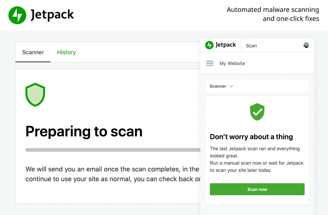Click the large green Jetpack logo icon
Image resolution: width=328 pixels, height=215 pixels.
(17, 15)
